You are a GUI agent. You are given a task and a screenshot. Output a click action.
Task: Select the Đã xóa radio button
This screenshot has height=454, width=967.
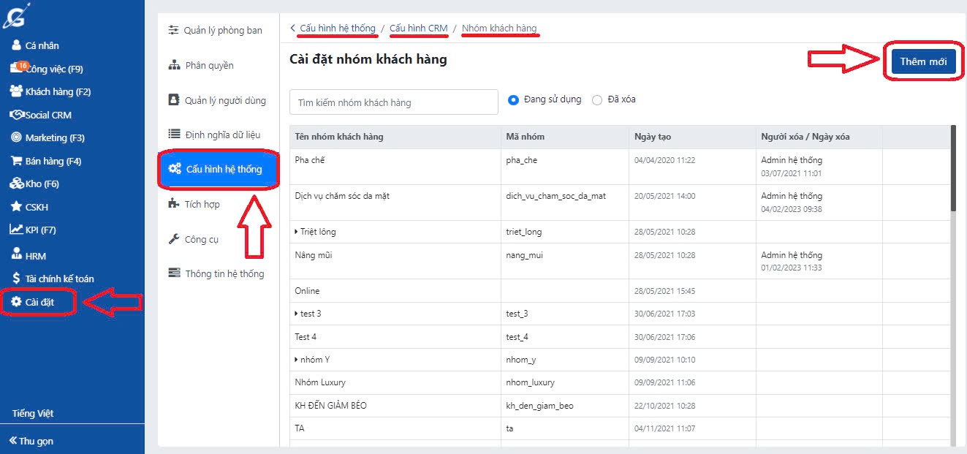tap(597, 100)
